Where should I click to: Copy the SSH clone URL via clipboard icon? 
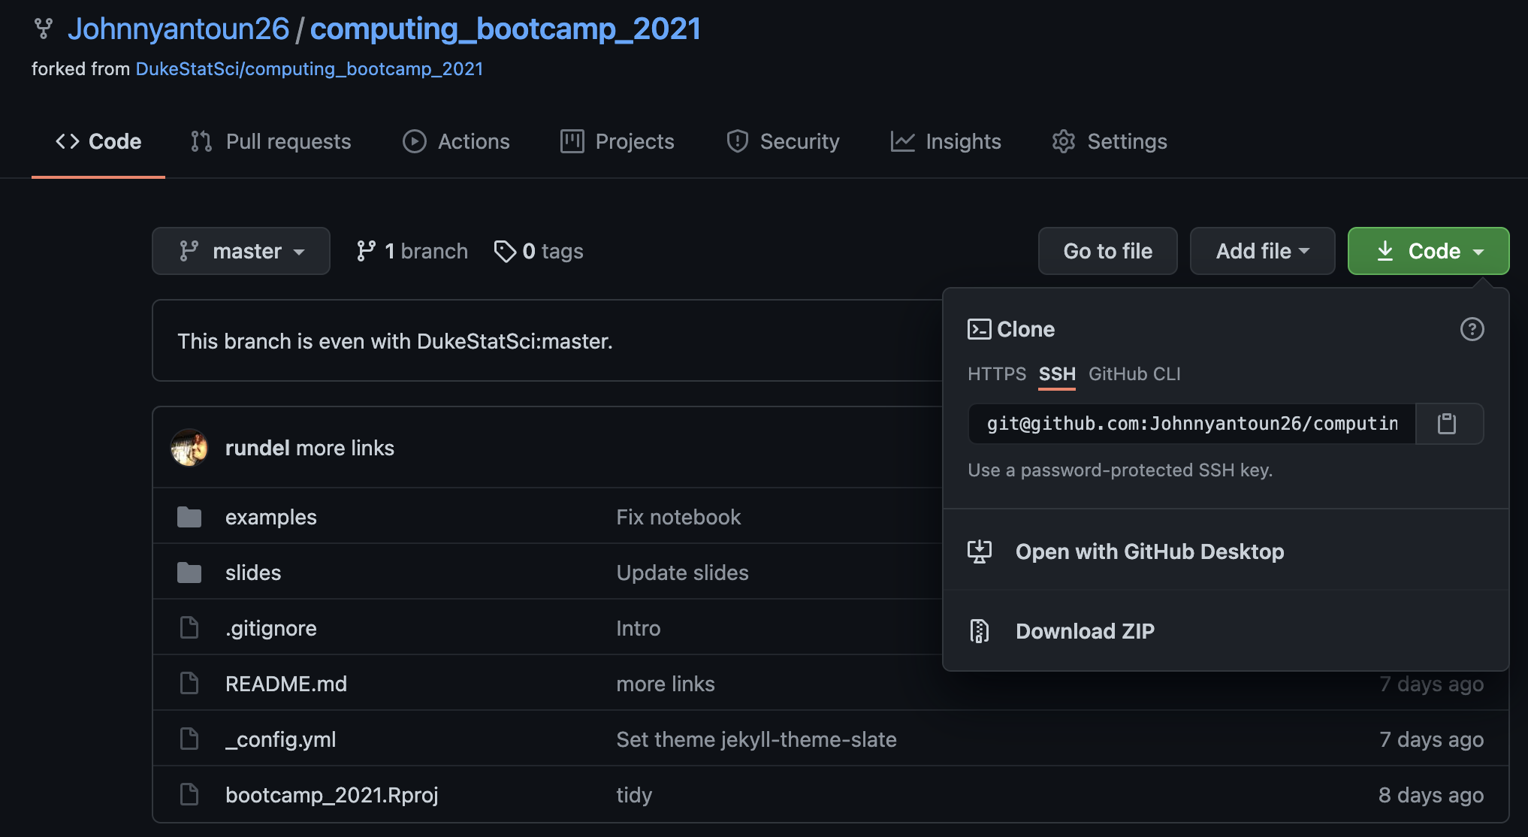click(x=1447, y=424)
